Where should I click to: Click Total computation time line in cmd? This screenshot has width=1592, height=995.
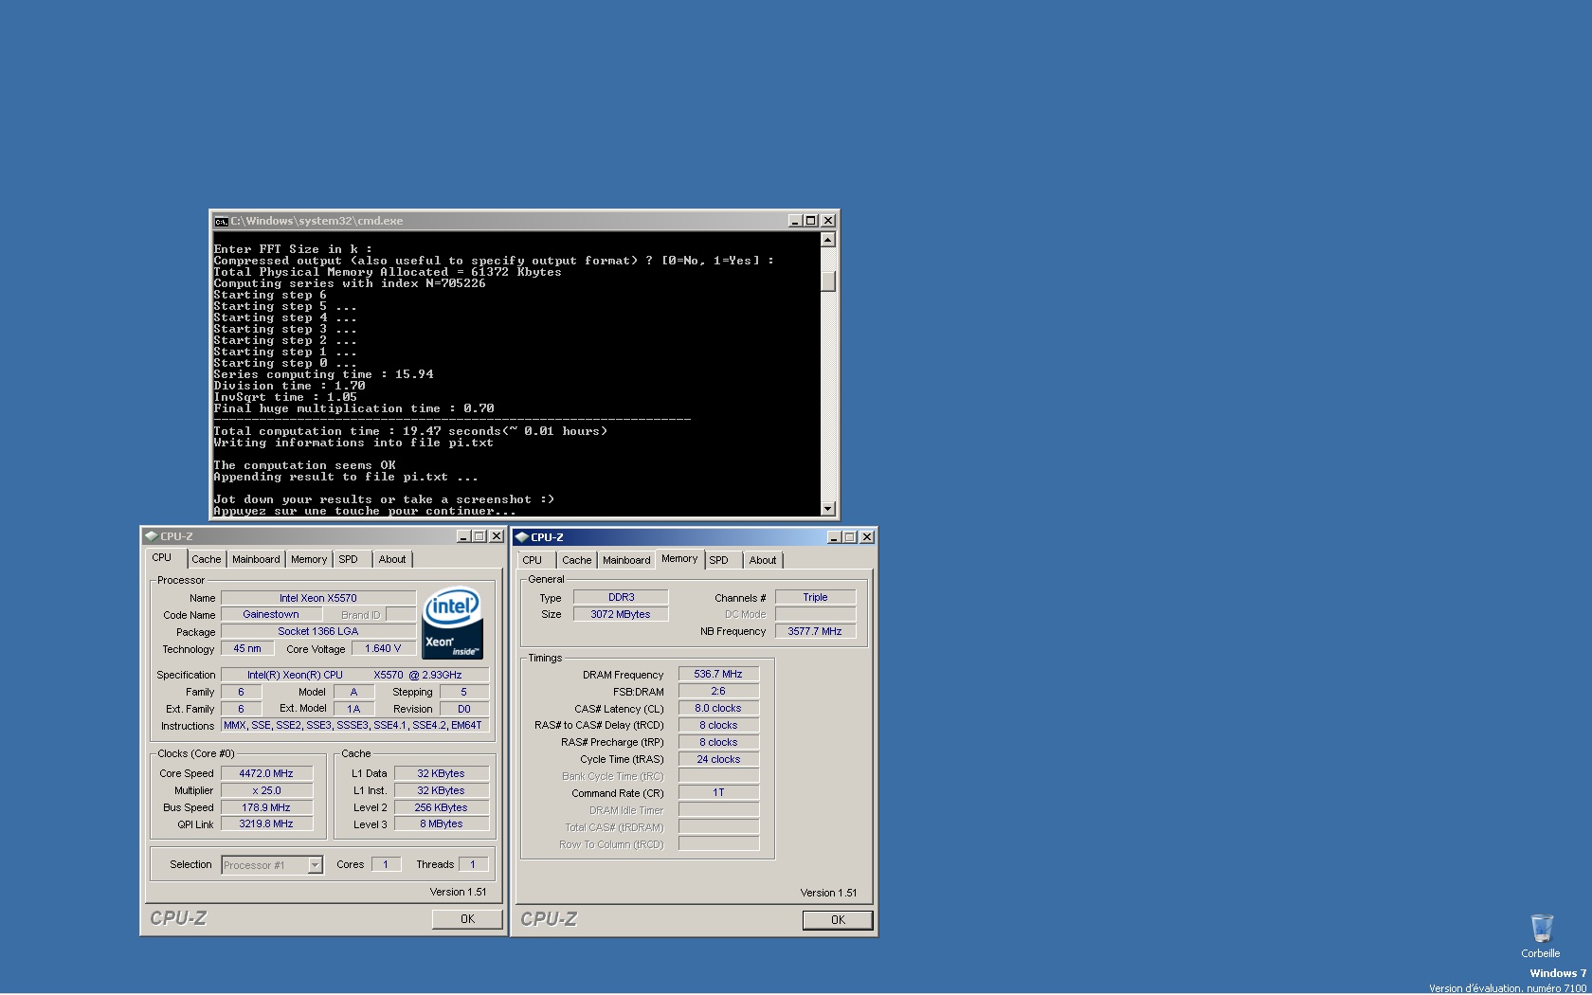coord(410,431)
